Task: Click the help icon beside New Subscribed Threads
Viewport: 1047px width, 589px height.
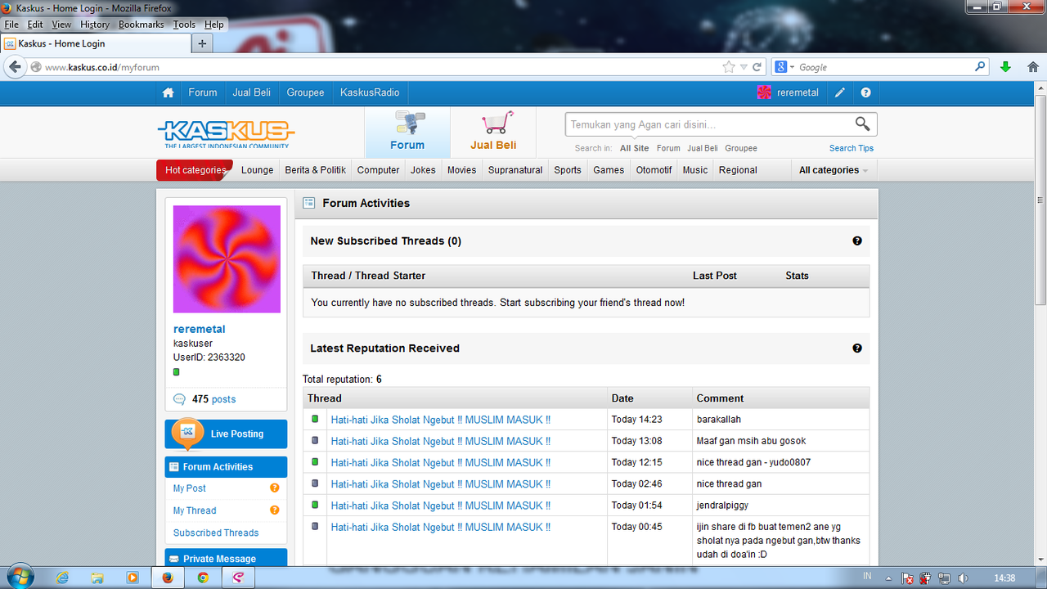Action: click(x=857, y=241)
